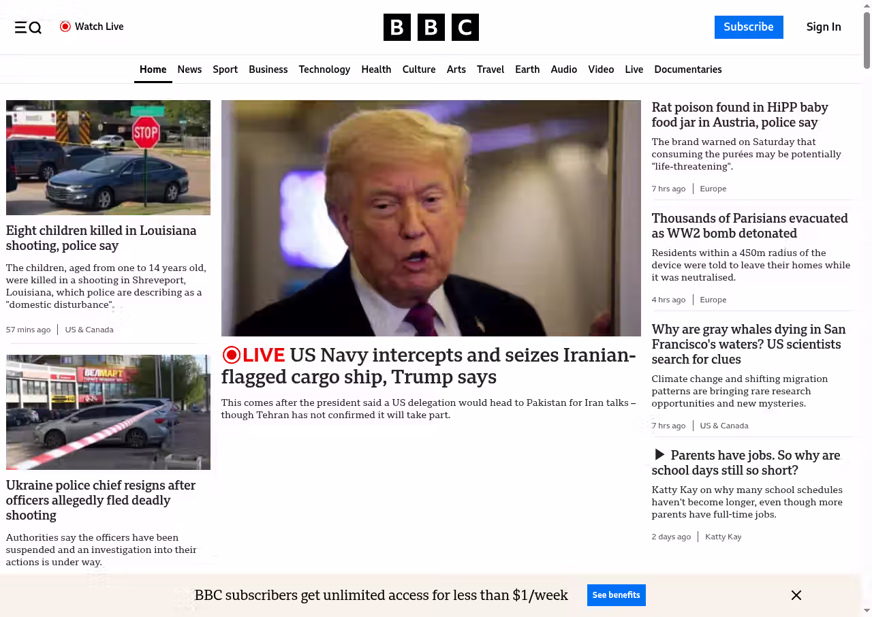The image size is (872, 617).
Task: Click the See benefits button
Action: tap(616, 595)
